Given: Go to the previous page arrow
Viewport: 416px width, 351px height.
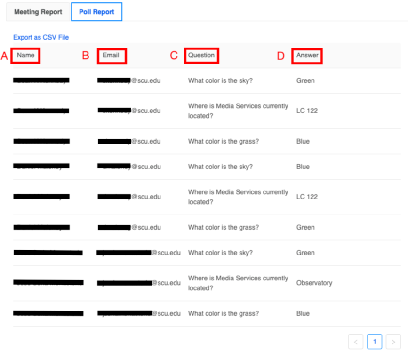Looking at the screenshot, I should [356, 342].
